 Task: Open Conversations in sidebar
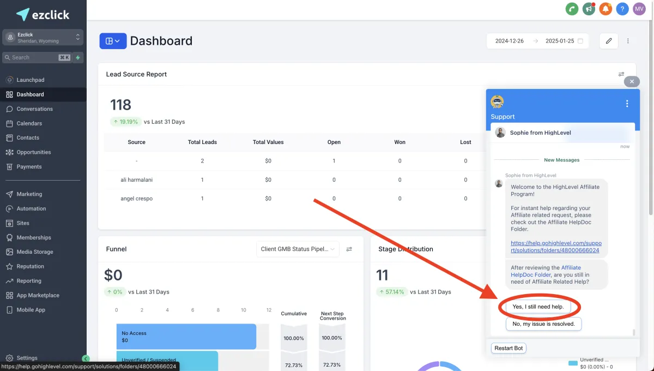pyautogui.click(x=43, y=109)
